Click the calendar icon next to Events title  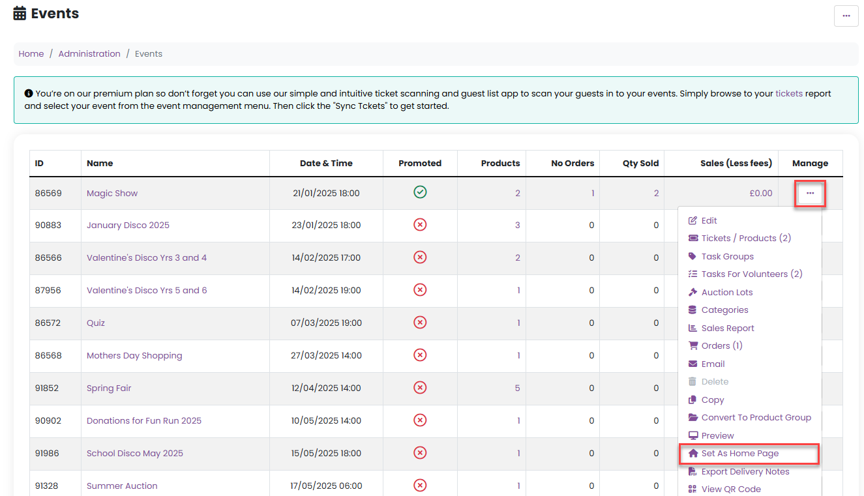[x=20, y=13]
